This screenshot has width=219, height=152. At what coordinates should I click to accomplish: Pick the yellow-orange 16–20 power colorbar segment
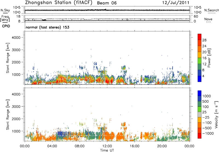click(200, 55)
